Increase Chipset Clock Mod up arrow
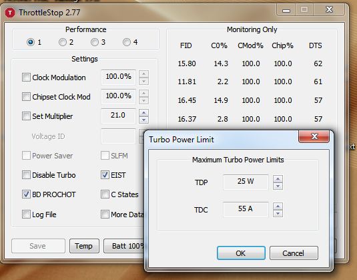The image size is (357, 280). [x=144, y=93]
